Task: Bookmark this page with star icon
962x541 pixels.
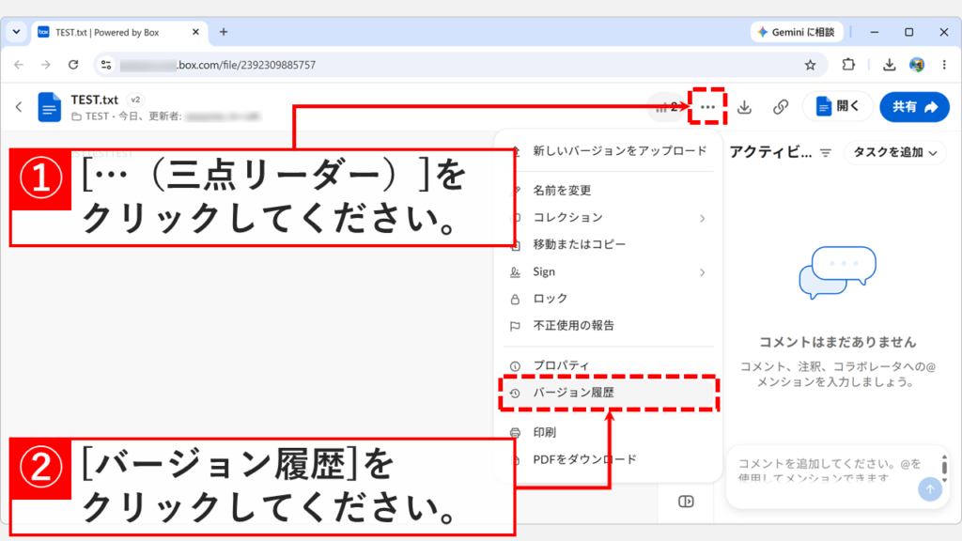Action: 811,65
